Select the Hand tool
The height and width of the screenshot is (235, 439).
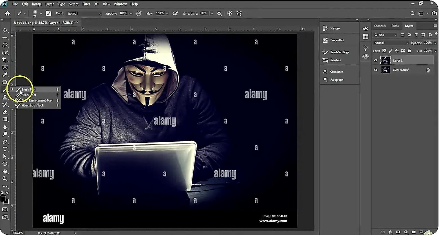(5, 171)
